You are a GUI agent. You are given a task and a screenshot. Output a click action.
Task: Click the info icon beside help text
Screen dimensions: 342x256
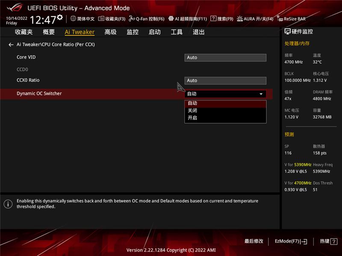click(x=8, y=204)
